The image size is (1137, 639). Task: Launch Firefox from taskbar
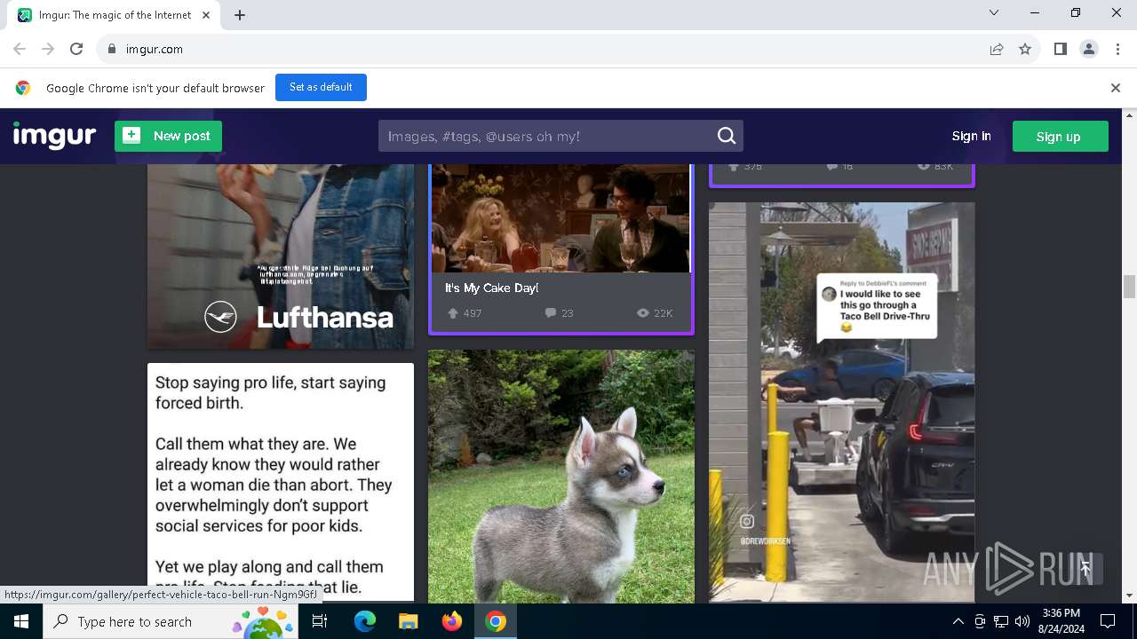tap(452, 621)
